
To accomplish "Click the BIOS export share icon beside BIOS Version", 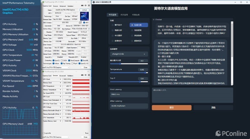I will tap(80, 22).
